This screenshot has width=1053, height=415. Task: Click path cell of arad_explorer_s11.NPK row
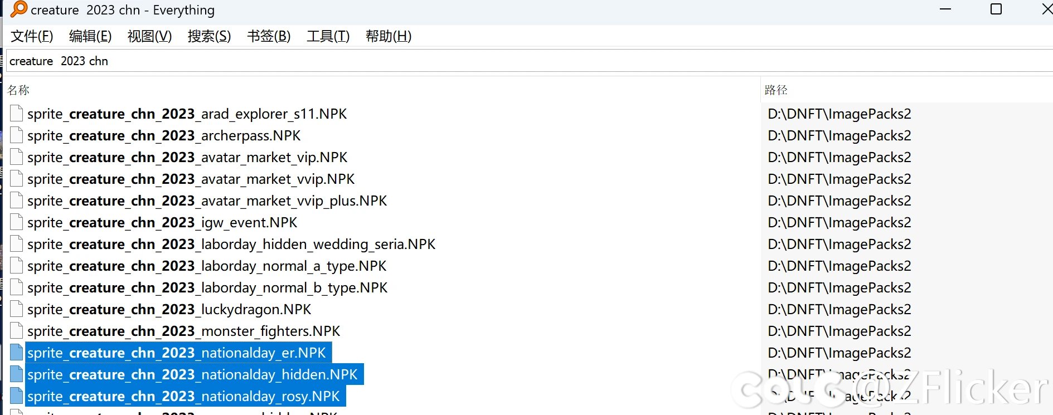pos(839,114)
